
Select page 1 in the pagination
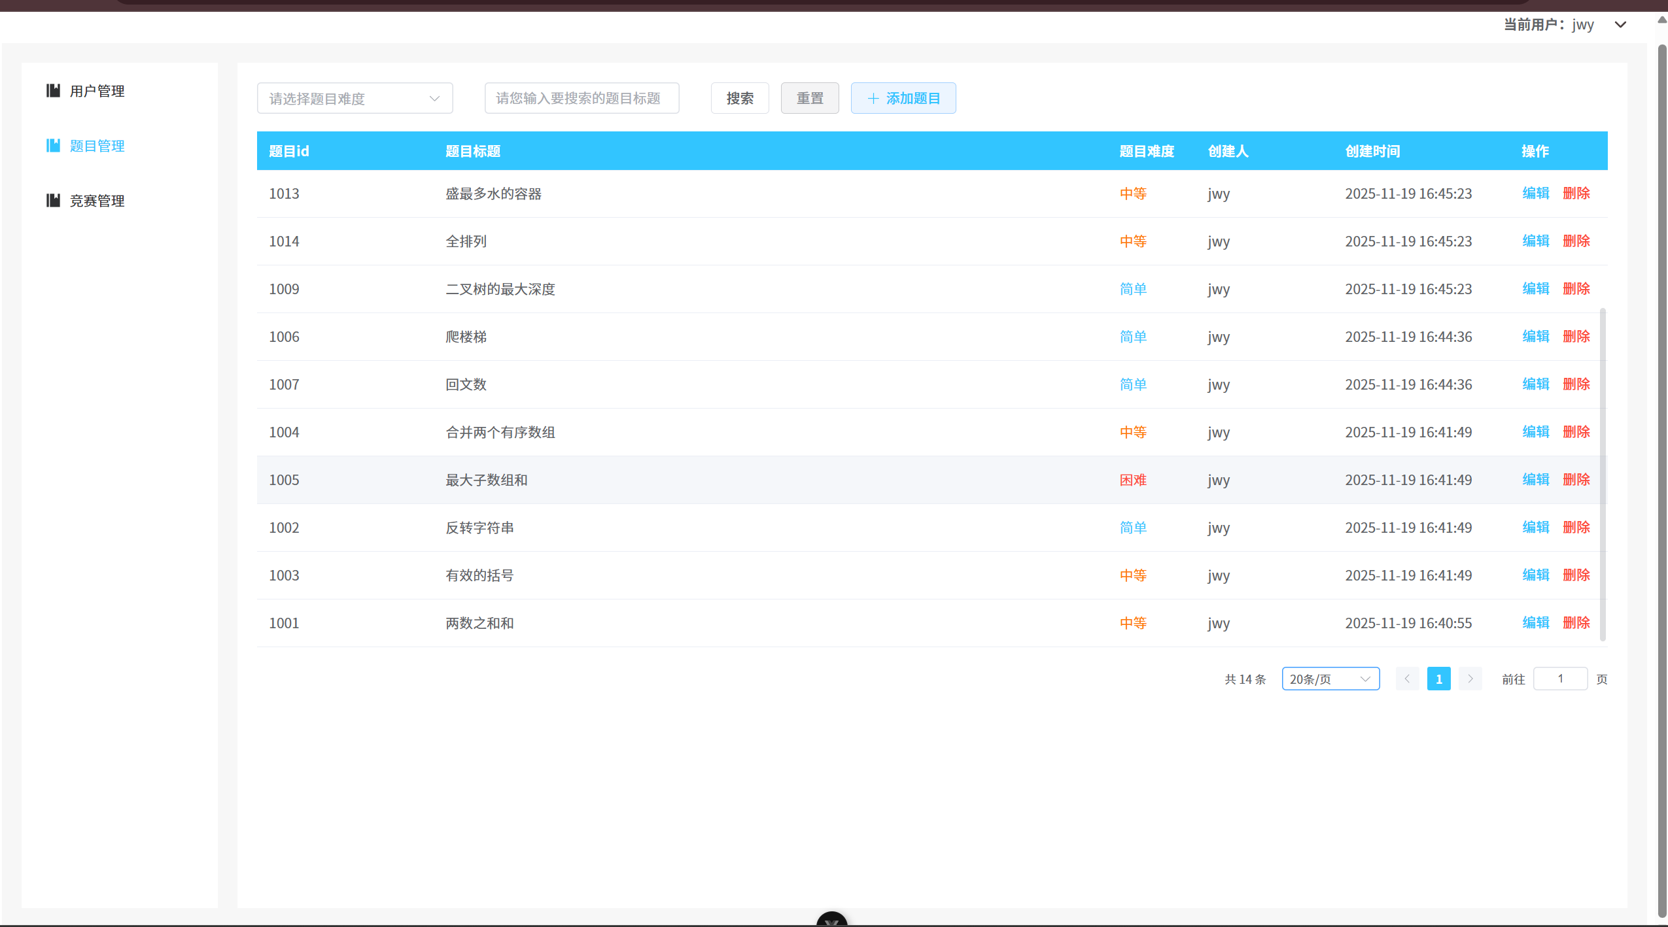(x=1438, y=679)
